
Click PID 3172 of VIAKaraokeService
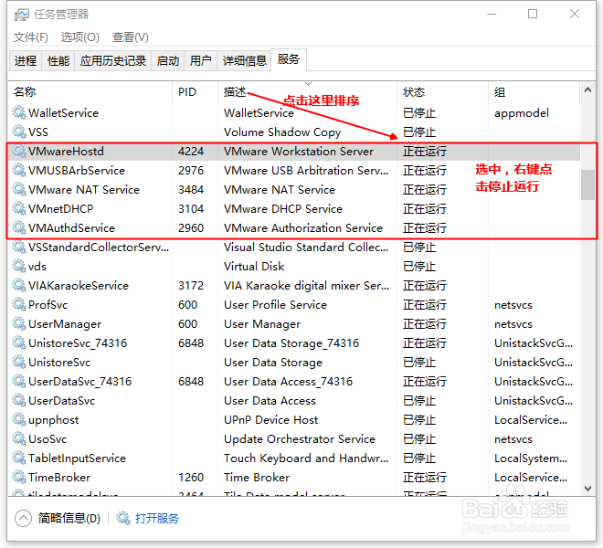tap(191, 285)
